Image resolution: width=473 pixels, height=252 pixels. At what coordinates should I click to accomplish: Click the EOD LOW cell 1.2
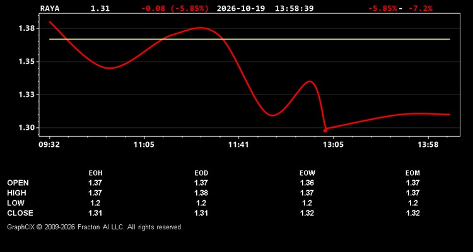(x=201, y=203)
